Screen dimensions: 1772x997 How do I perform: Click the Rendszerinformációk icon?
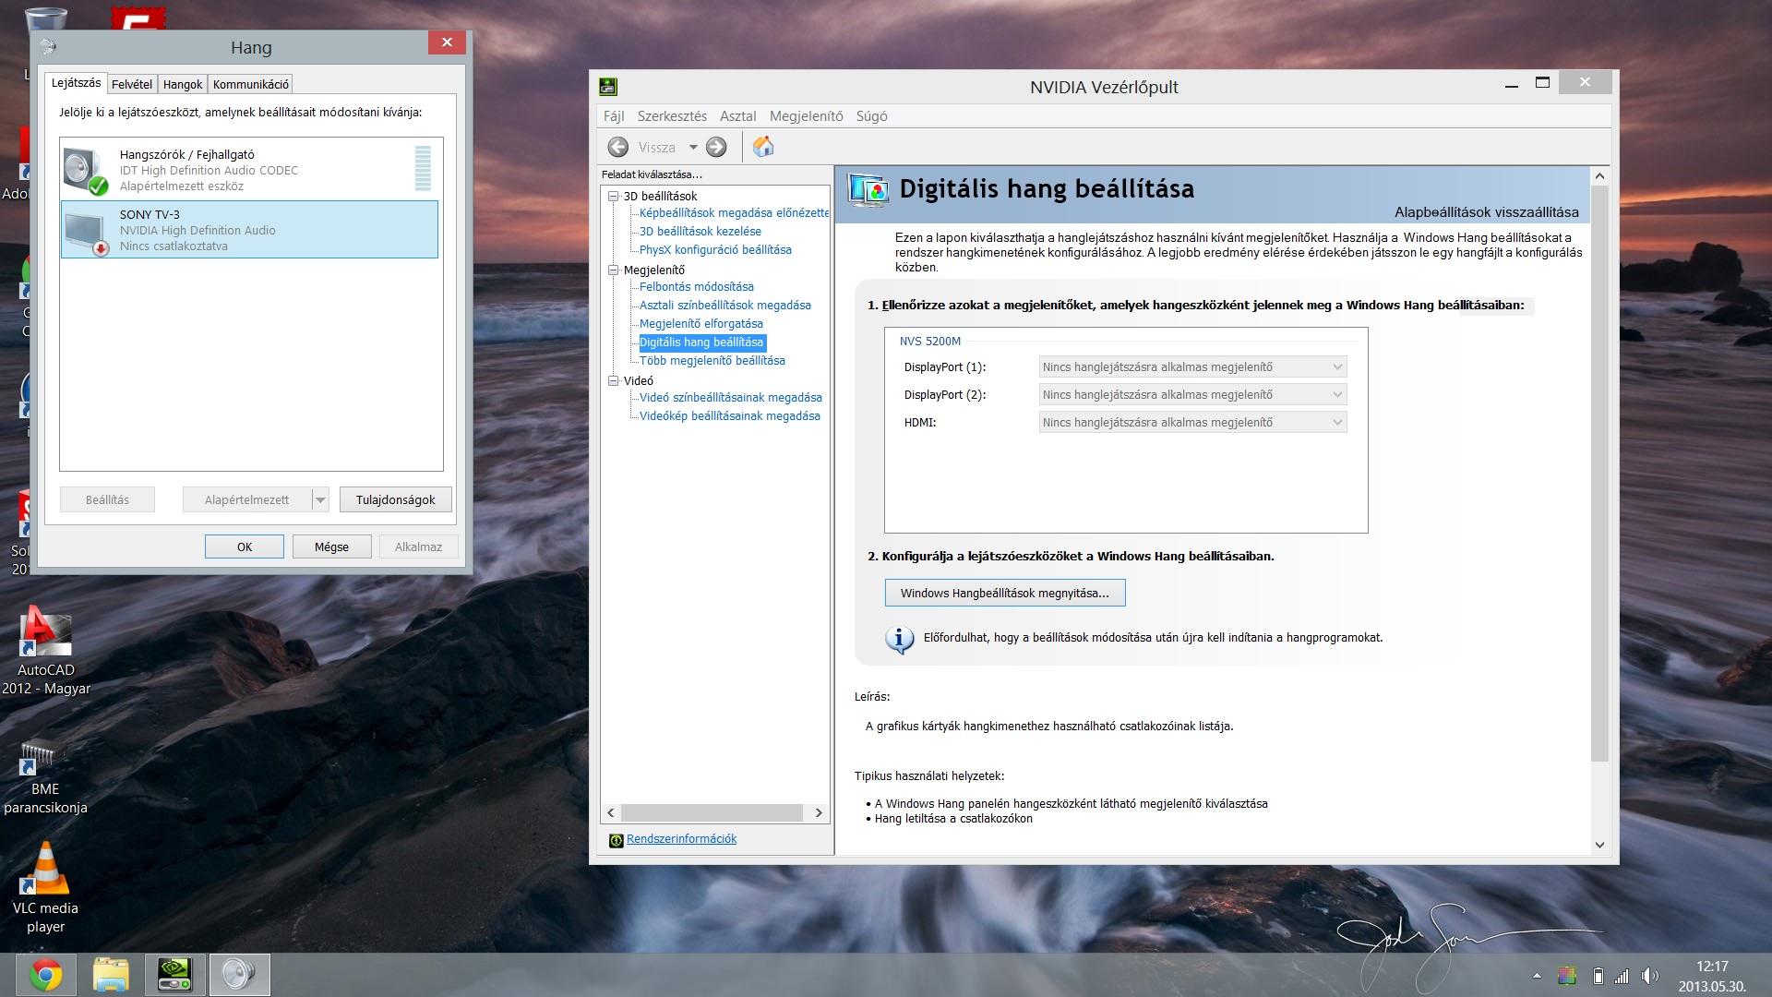pos(616,840)
